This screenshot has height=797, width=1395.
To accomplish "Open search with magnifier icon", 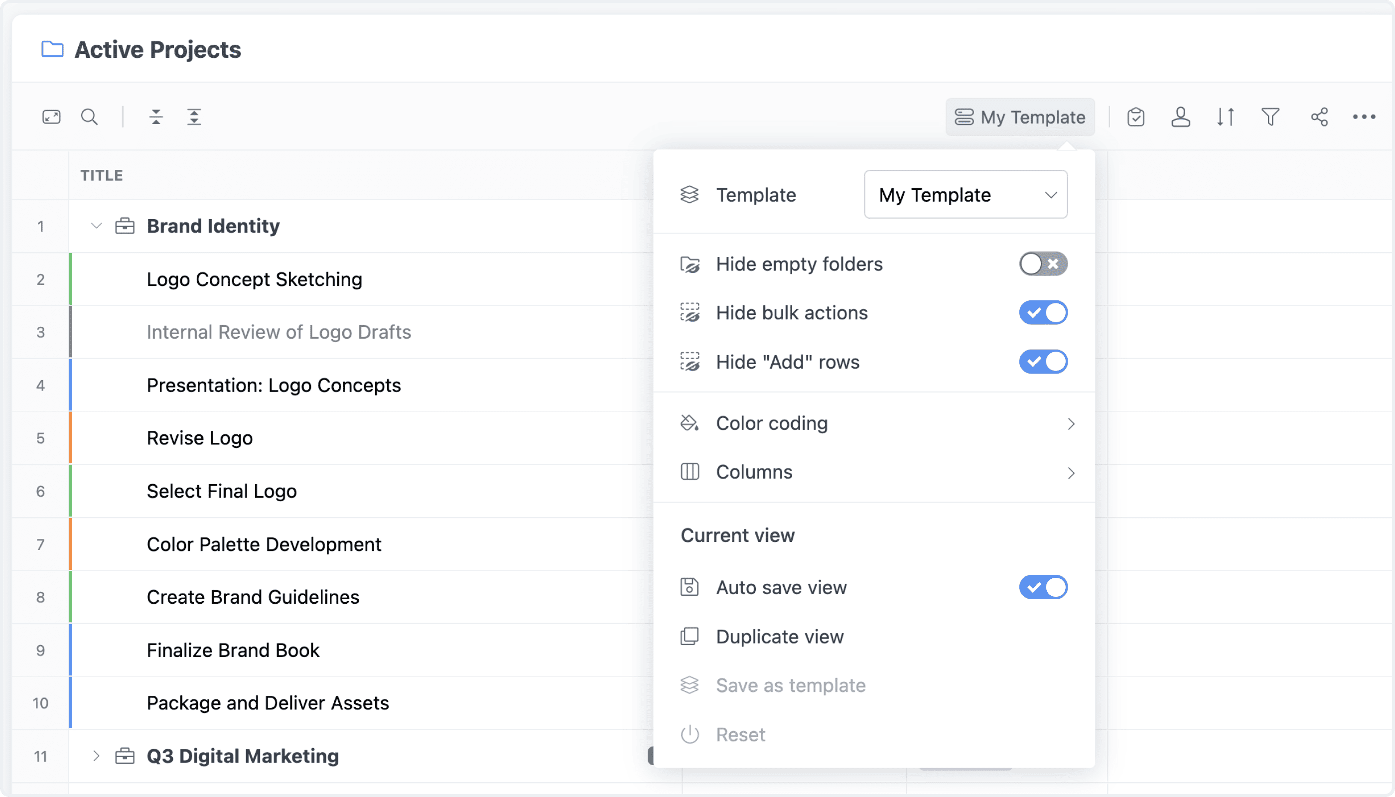I will click(x=89, y=117).
